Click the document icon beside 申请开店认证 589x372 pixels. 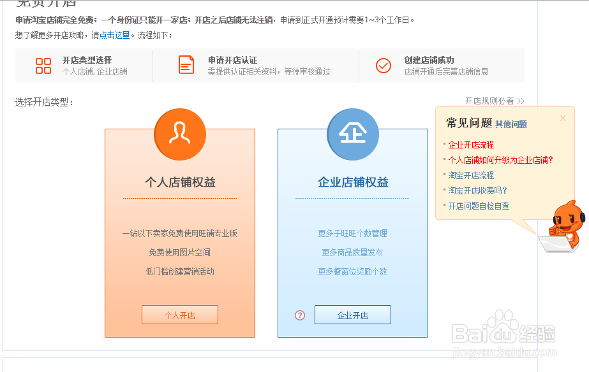pos(186,65)
